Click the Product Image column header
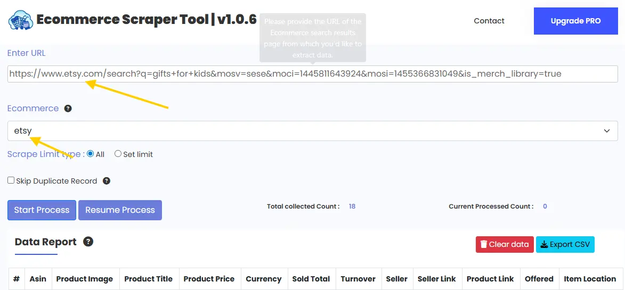The image size is (625, 290). (85, 279)
